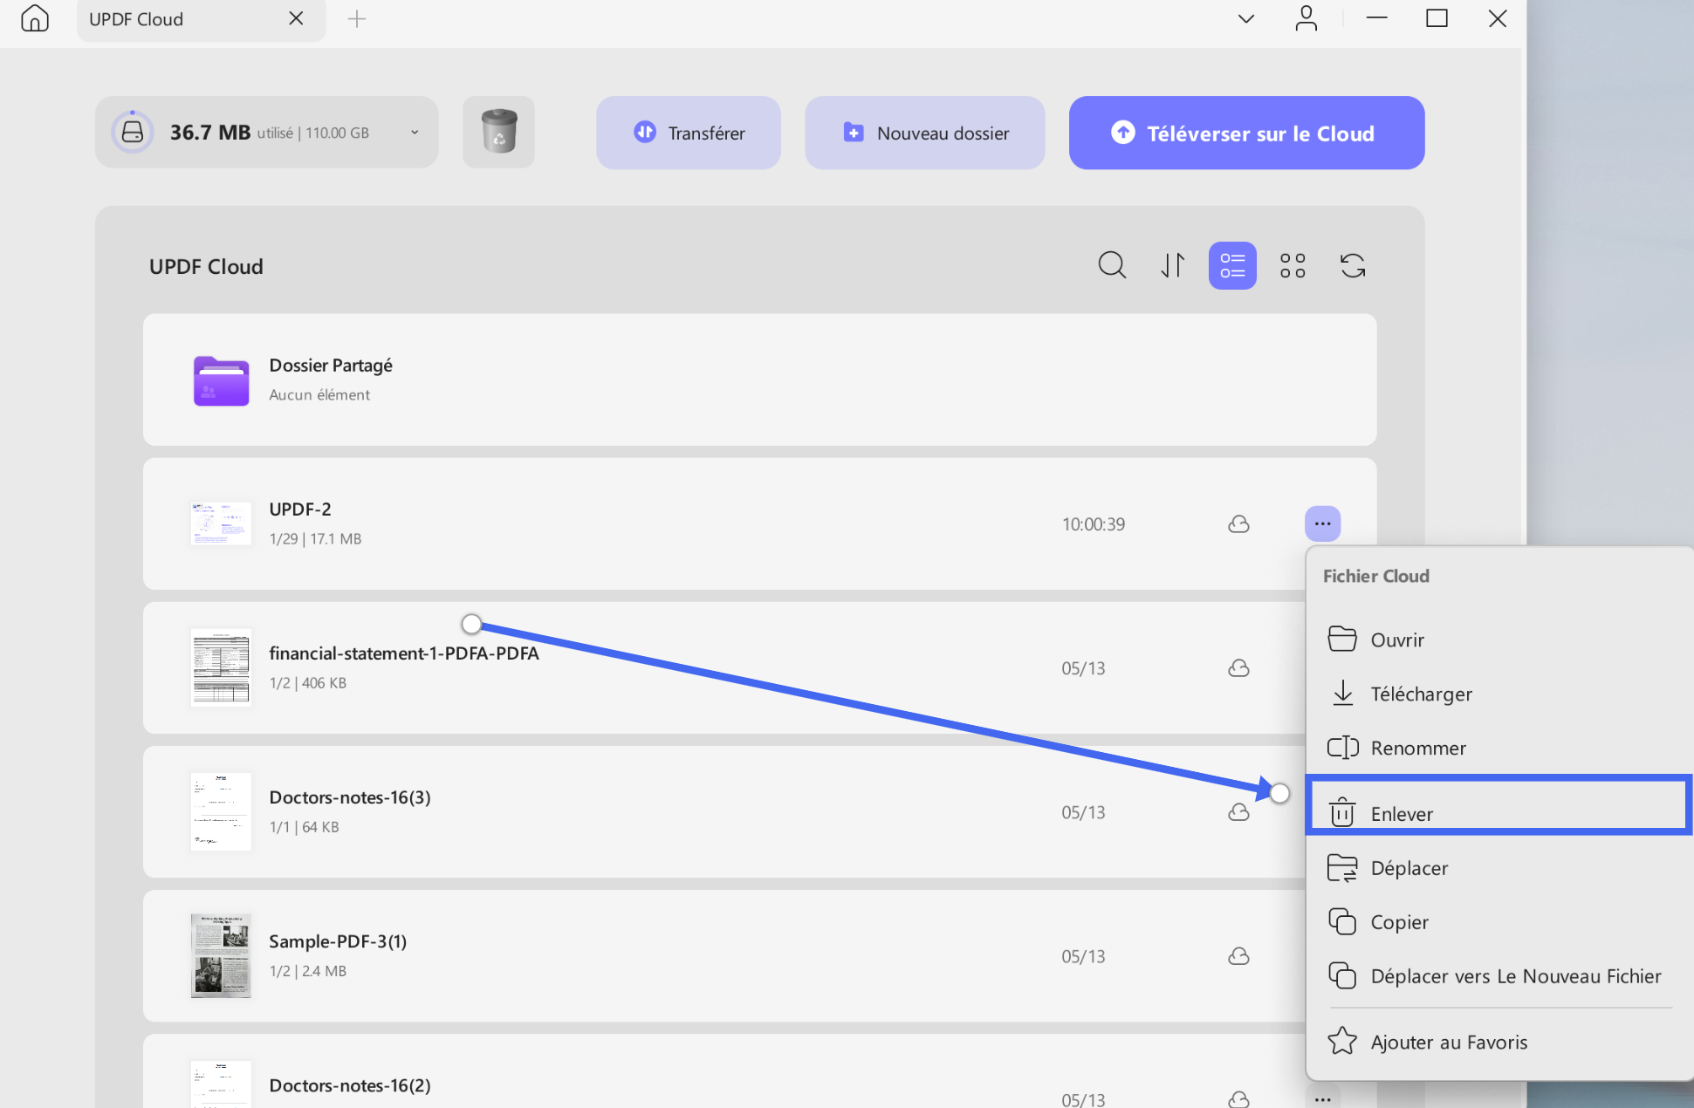Image resolution: width=1694 pixels, height=1108 pixels.
Task: Go to the home screen icon
Action: (x=35, y=18)
